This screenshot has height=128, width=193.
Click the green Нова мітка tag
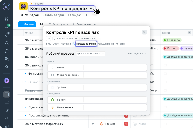click(172, 40)
